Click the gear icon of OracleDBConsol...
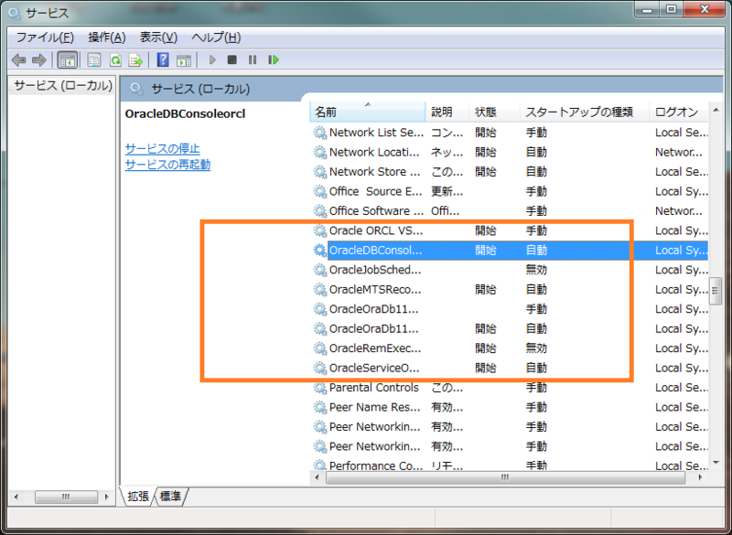Screen dimensions: 732x535 click(x=319, y=250)
